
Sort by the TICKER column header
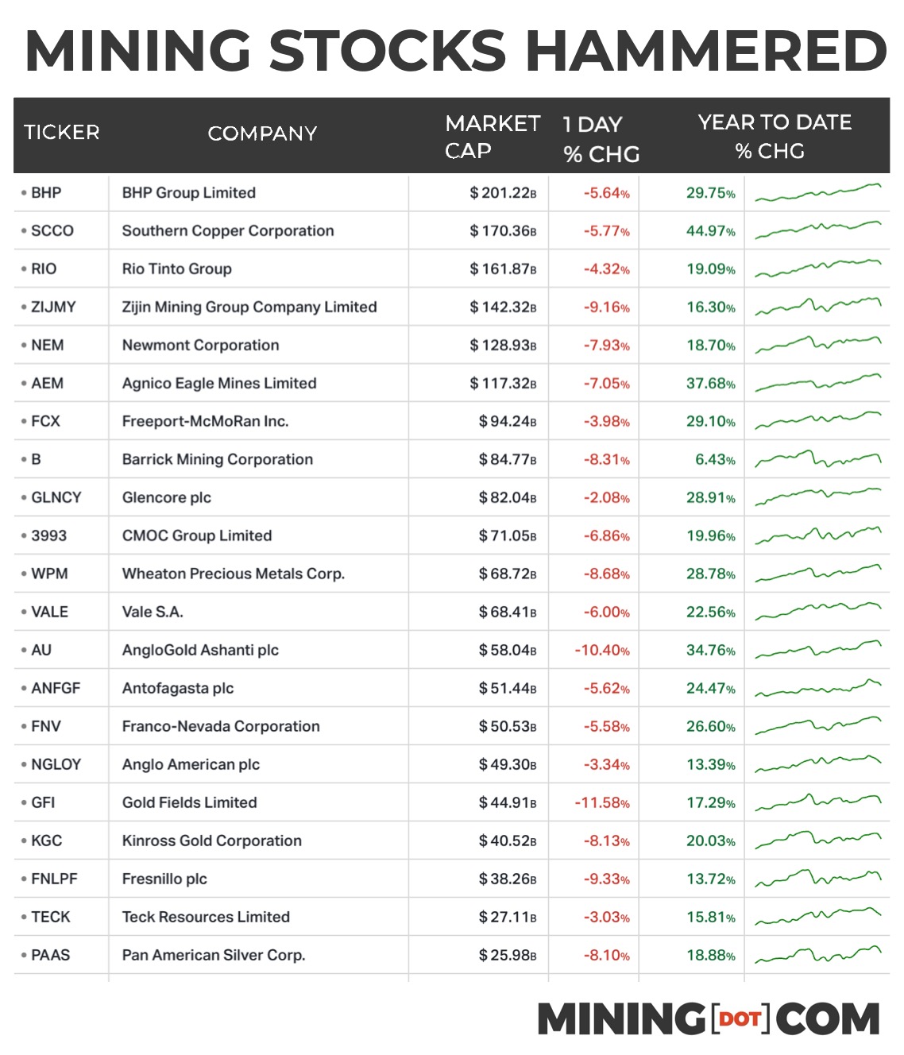[61, 133]
